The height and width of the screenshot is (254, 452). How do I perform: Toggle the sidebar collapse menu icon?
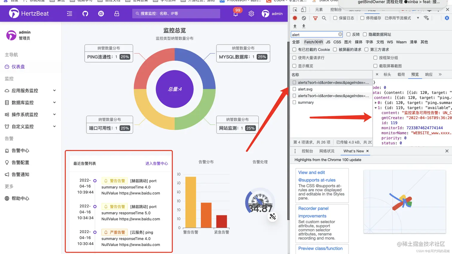click(x=70, y=13)
